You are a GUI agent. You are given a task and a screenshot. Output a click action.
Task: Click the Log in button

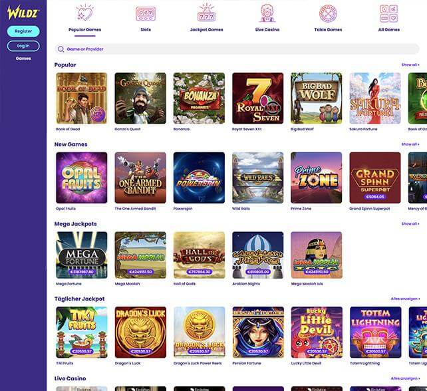click(23, 46)
